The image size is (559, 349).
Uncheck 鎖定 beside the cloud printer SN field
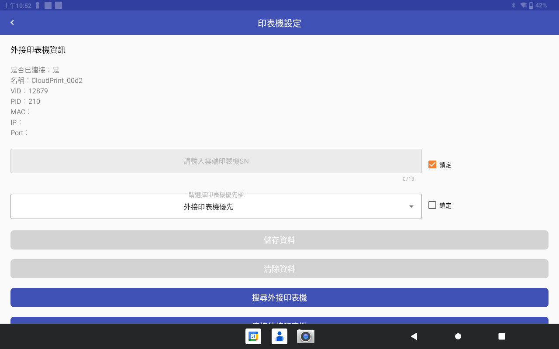tap(432, 164)
